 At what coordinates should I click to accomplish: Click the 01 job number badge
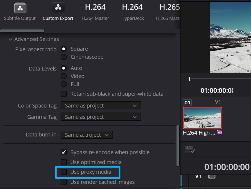pos(187,102)
